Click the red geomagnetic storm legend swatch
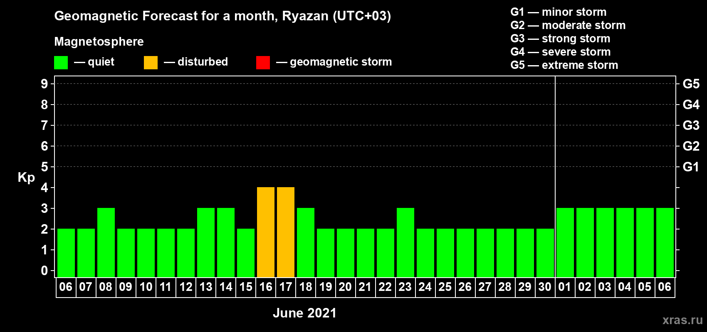Image resolution: width=707 pixels, height=332 pixels. (263, 63)
